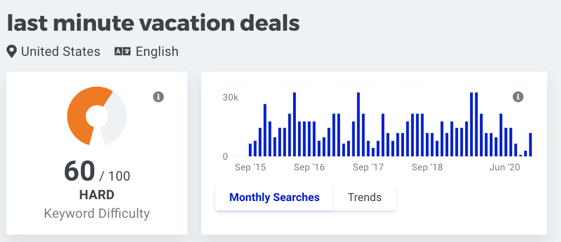Click the info icon on the search volume chart

point(518,97)
